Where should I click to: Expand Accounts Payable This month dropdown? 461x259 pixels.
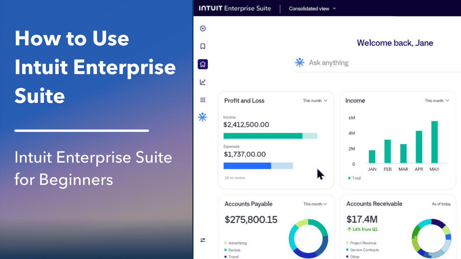point(315,204)
